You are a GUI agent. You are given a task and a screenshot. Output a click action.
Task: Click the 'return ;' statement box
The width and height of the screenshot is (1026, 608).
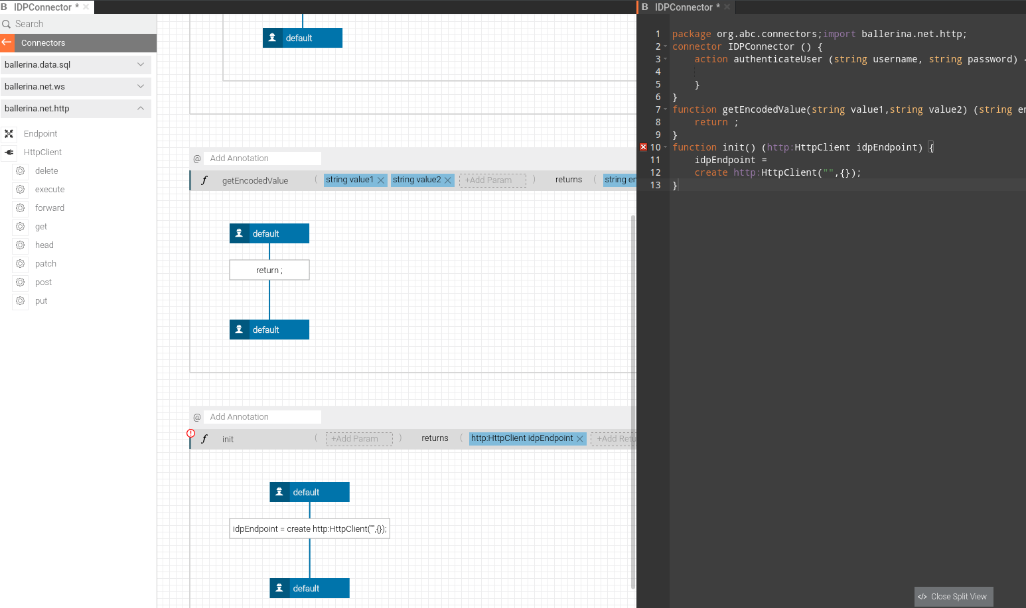[x=269, y=270]
